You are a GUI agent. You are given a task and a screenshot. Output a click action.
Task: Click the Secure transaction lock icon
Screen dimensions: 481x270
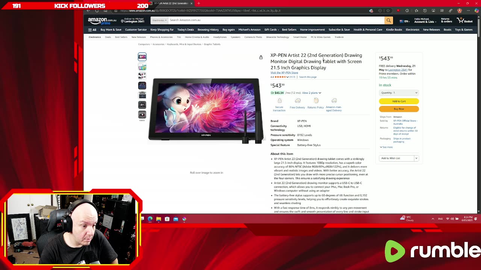(x=280, y=100)
